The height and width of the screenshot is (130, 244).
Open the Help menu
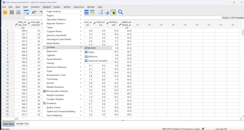[100, 7]
